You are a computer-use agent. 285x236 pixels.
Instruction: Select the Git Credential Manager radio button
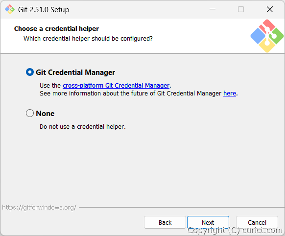point(30,72)
